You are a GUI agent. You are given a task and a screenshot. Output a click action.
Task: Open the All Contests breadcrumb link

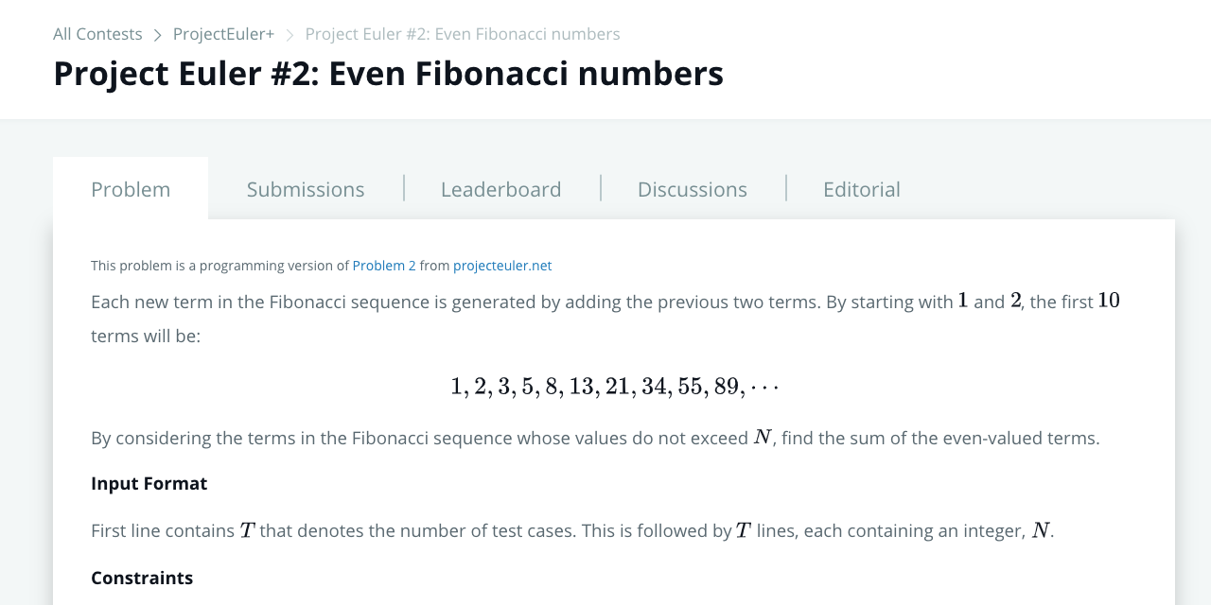click(97, 34)
